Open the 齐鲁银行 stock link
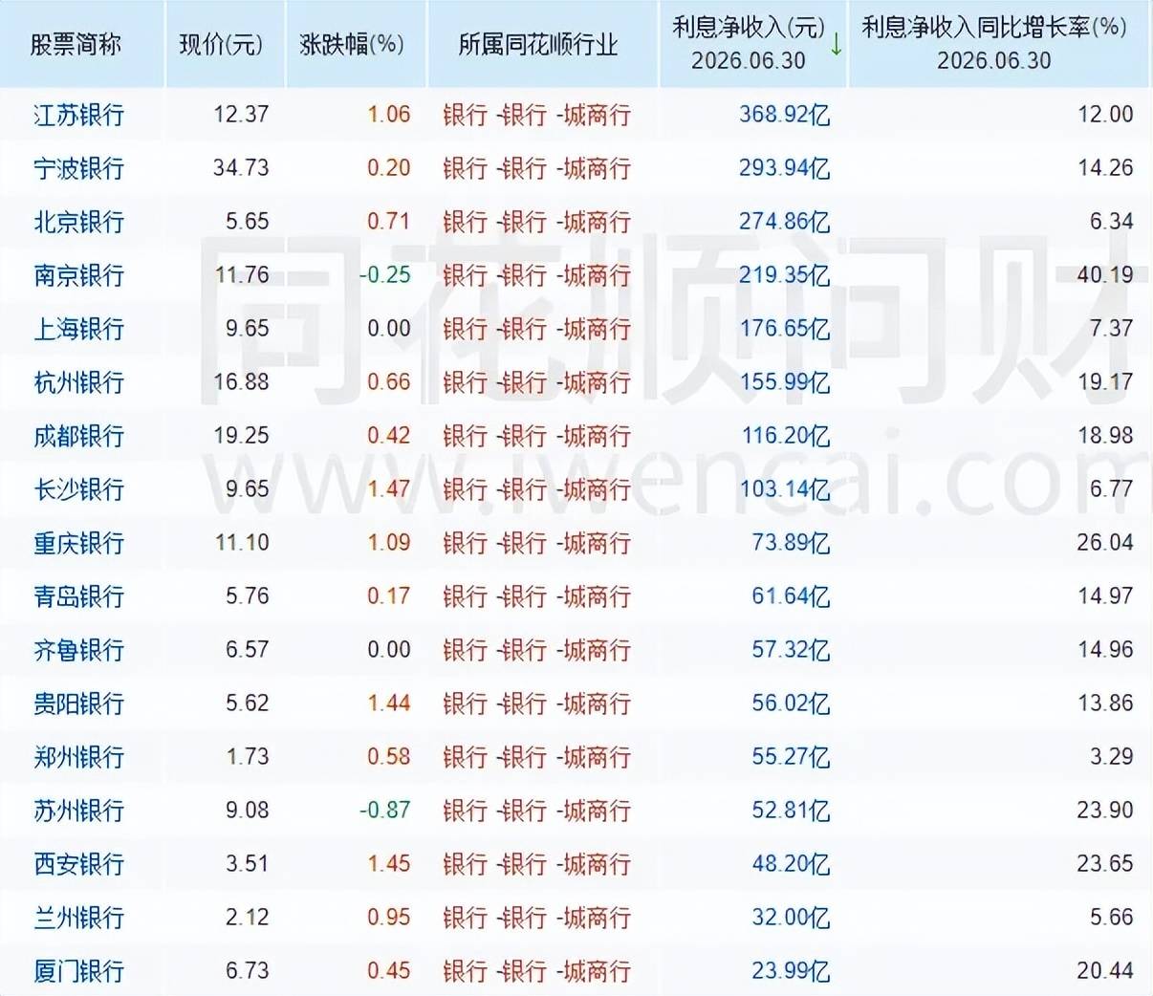1153x996 pixels. click(x=78, y=650)
